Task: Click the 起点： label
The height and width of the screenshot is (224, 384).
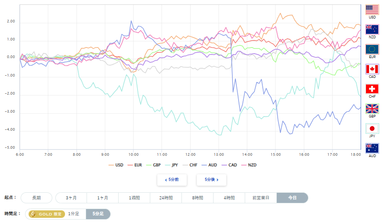Action: pos(10,198)
